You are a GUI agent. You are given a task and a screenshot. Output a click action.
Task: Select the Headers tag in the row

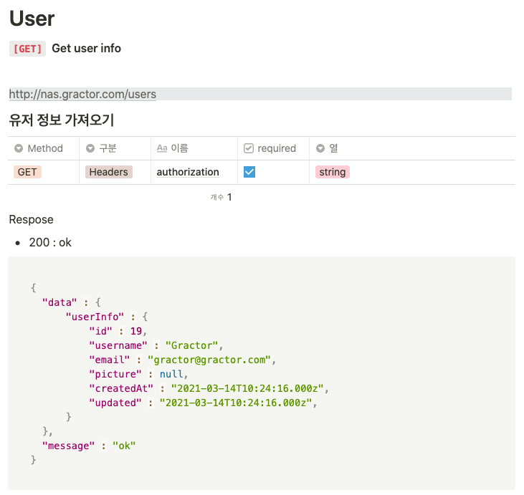point(109,172)
